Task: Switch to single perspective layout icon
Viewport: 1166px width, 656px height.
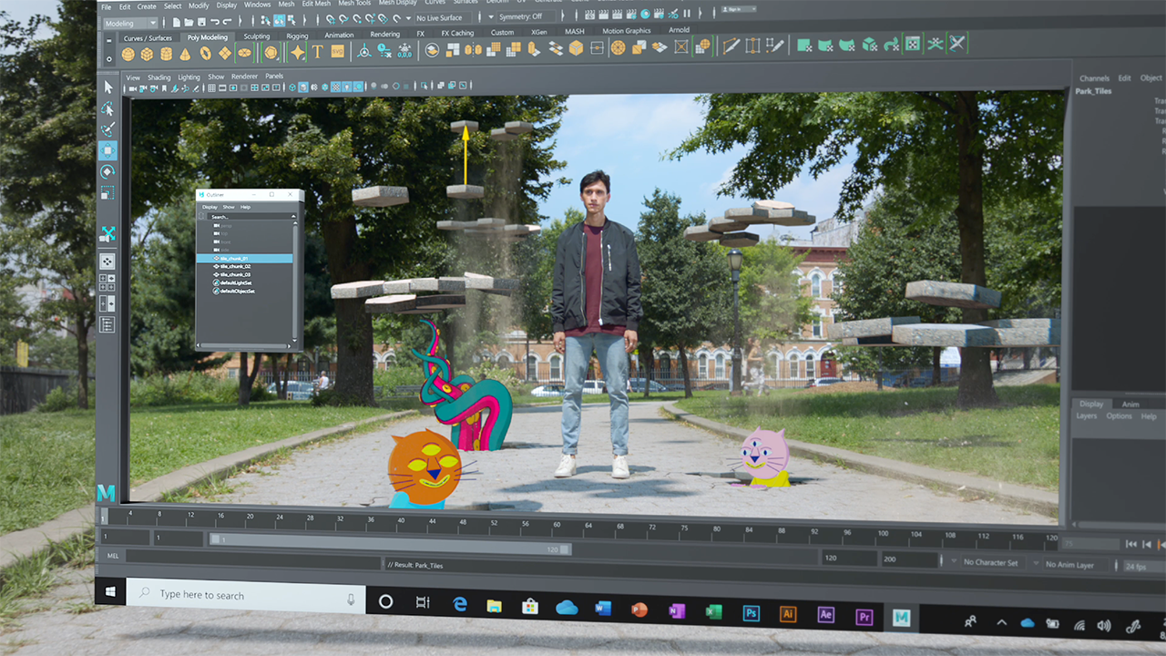Action: click(107, 262)
